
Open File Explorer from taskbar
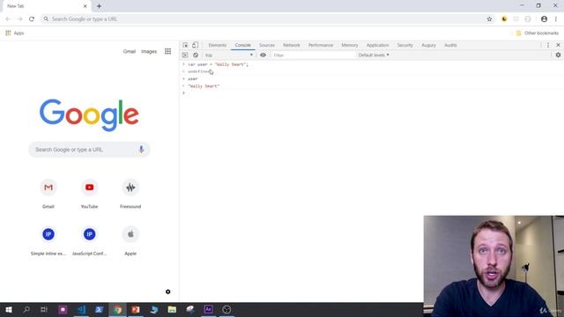coord(172,309)
